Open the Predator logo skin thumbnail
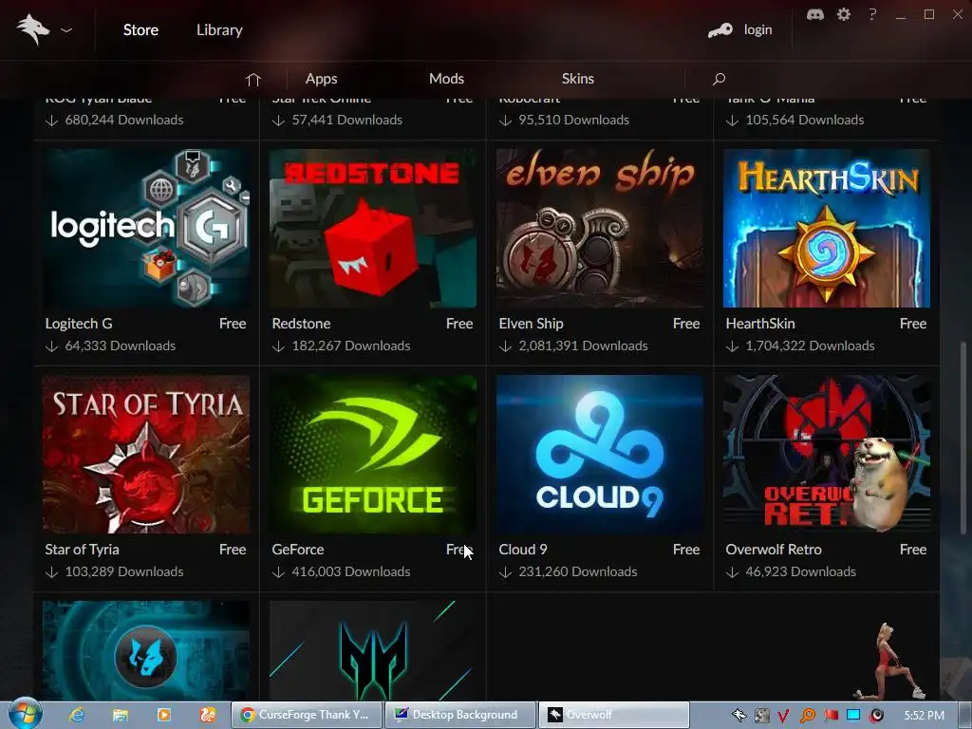 (373, 650)
